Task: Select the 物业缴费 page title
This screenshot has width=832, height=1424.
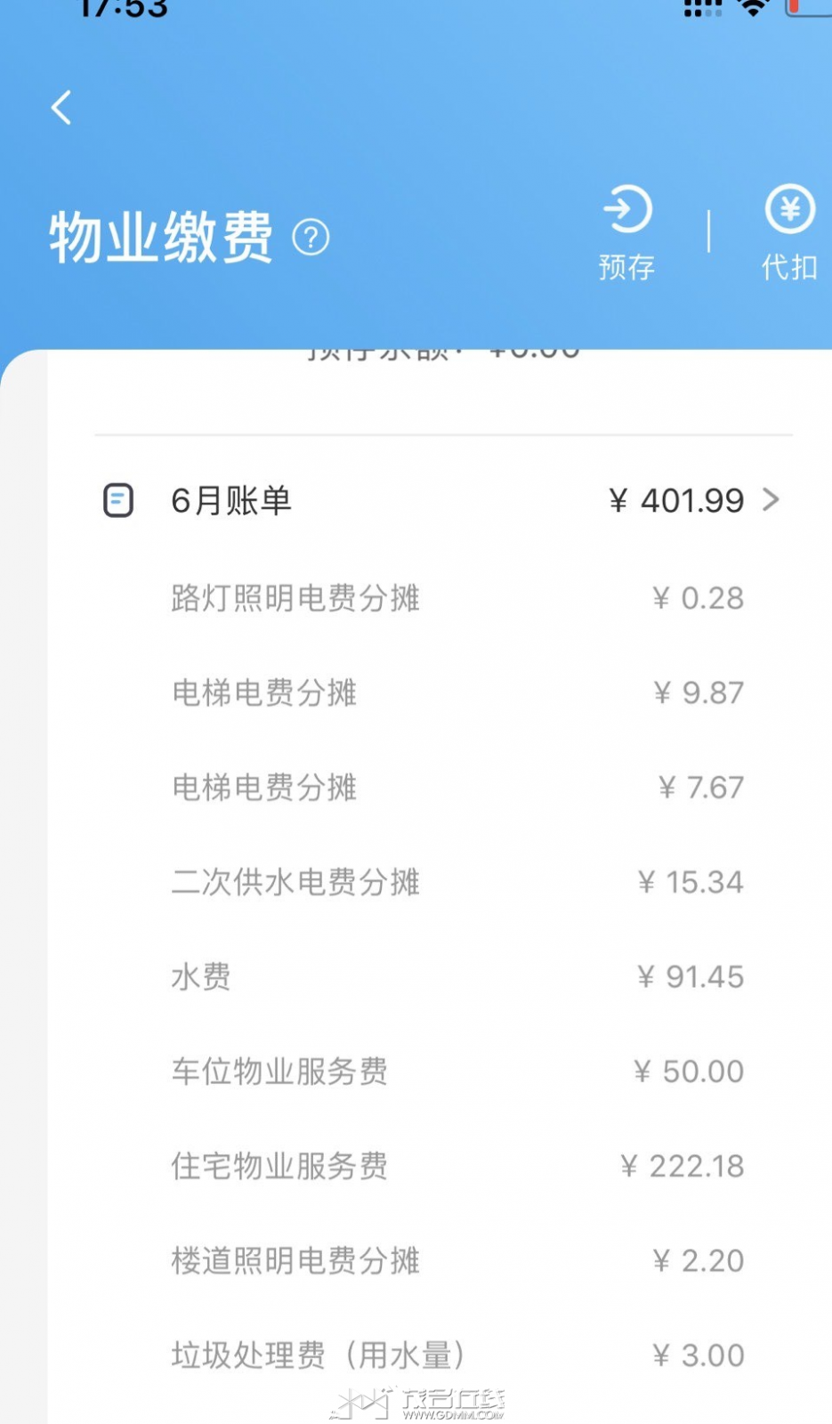Action: click(161, 238)
